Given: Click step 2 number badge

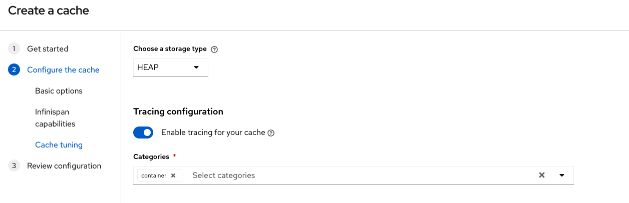Looking at the screenshot, I should 14,70.
